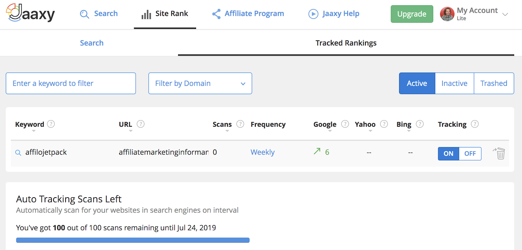Viewport: 522px width, 250px height.
Task: Click the Frequency column header
Action: click(x=268, y=124)
